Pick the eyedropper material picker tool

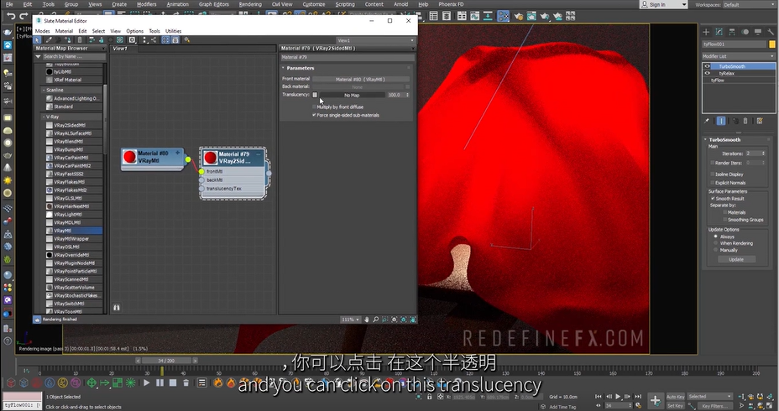click(x=49, y=39)
